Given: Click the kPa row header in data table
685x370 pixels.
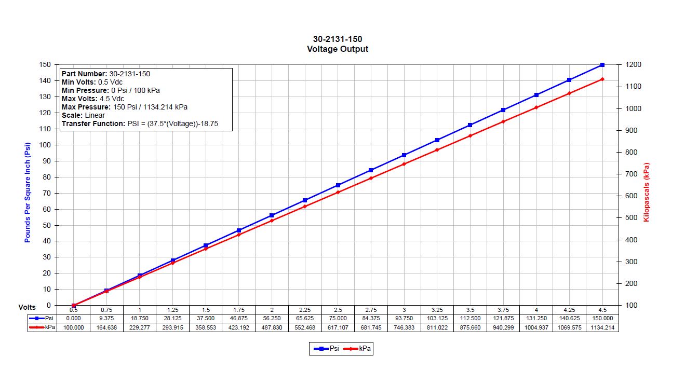Looking at the screenshot, I should point(43,327).
